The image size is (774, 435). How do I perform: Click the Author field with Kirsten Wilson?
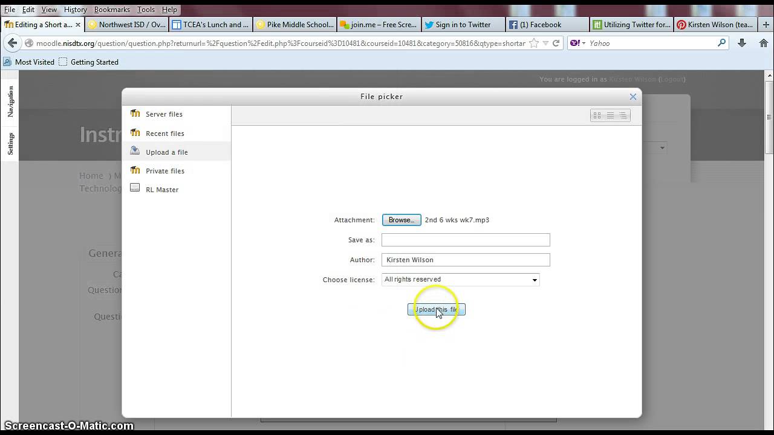click(466, 260)
